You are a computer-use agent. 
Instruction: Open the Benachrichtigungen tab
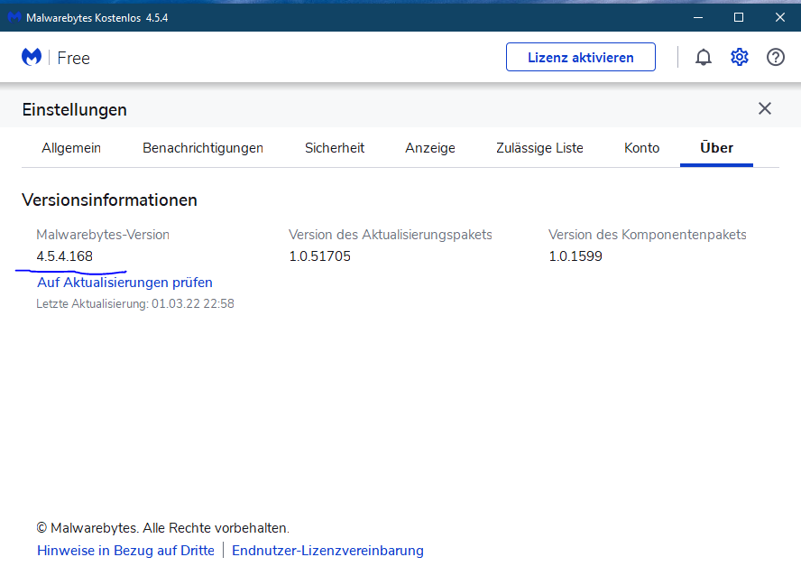point(203,148)
